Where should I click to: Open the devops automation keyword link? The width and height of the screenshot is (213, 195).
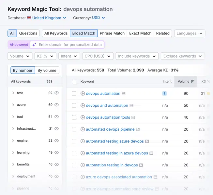[103, 94]
